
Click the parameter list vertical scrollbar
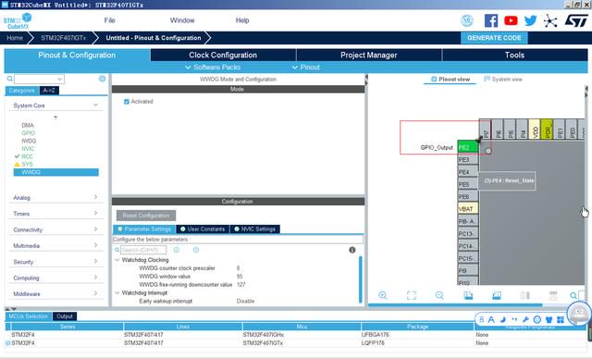coord(360,279)
